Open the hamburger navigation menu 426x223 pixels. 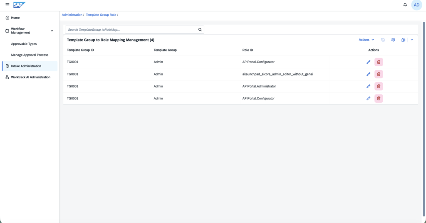coord(7,5)
